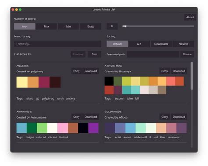Screen dimensions: 208x166
Task: Choose a download path folder
Action: coord(187,54)
